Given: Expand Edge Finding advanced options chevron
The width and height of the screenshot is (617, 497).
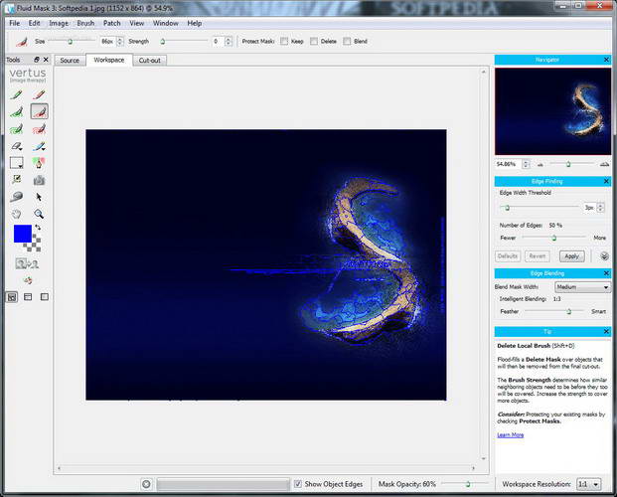Looking at the screenshot, I should coord(604,255).
